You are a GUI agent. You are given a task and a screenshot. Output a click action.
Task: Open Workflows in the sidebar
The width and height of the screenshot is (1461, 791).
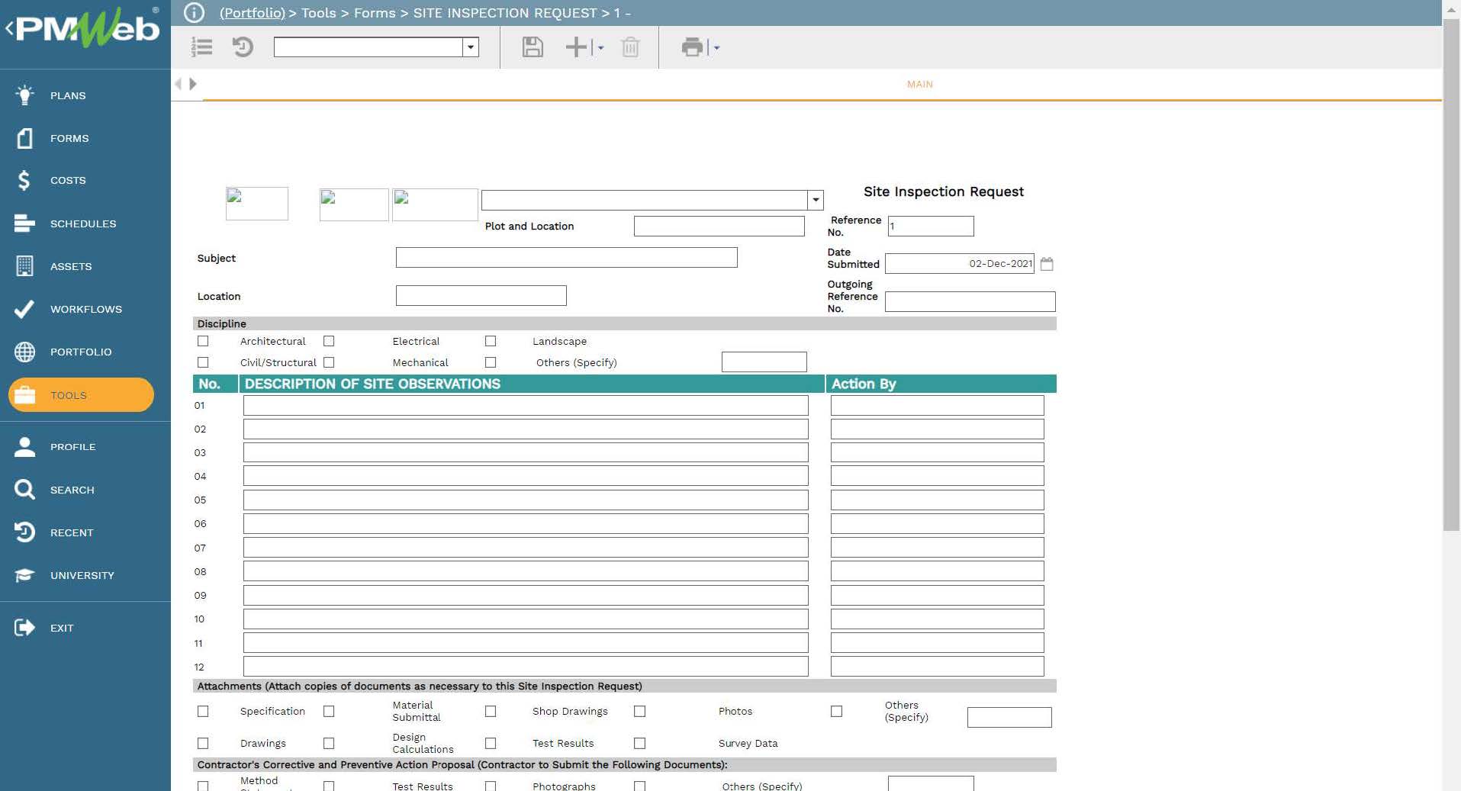tap(85, 309)
